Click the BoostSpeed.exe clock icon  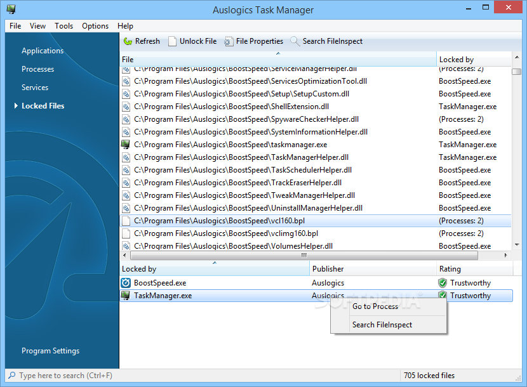[126, 283]
